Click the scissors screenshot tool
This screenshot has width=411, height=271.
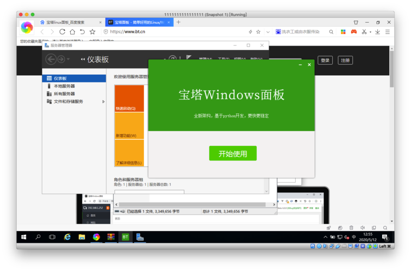364,32
